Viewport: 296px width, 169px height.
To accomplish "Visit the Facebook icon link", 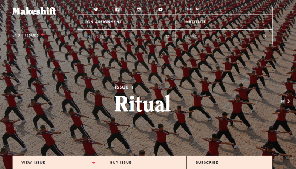I will pyautogui.click(x=117, y=10).
